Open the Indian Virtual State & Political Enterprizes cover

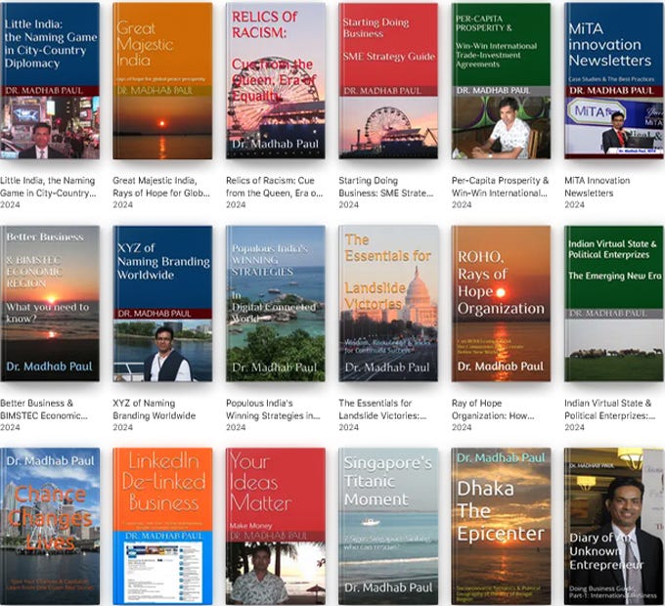click(x=614, y=303)
